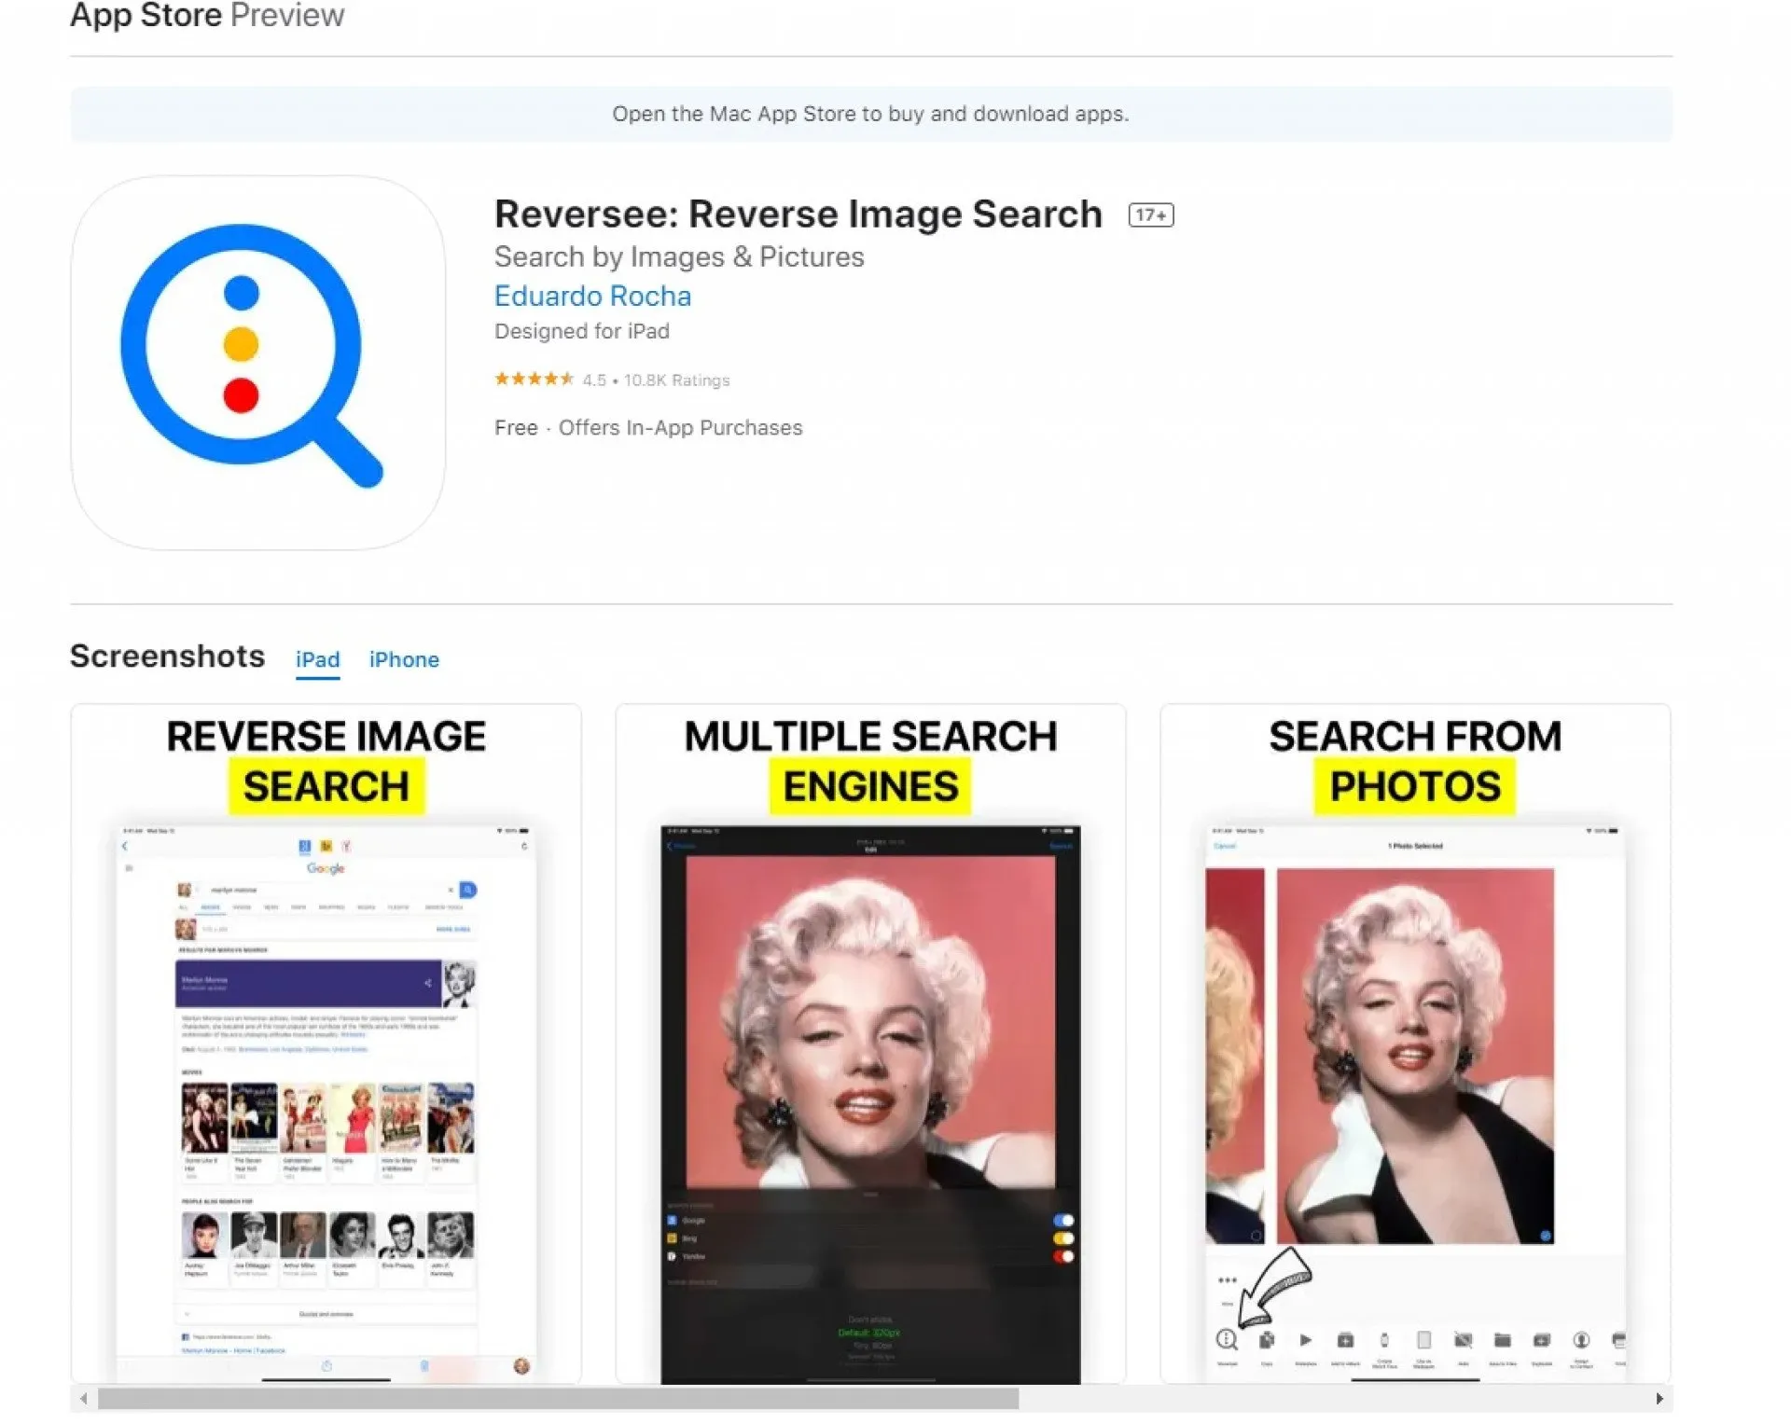Tap the Slideshow play icon in share sheet
This screenshot has width=1791, height=1424.
click(x=1306, y=1340)
